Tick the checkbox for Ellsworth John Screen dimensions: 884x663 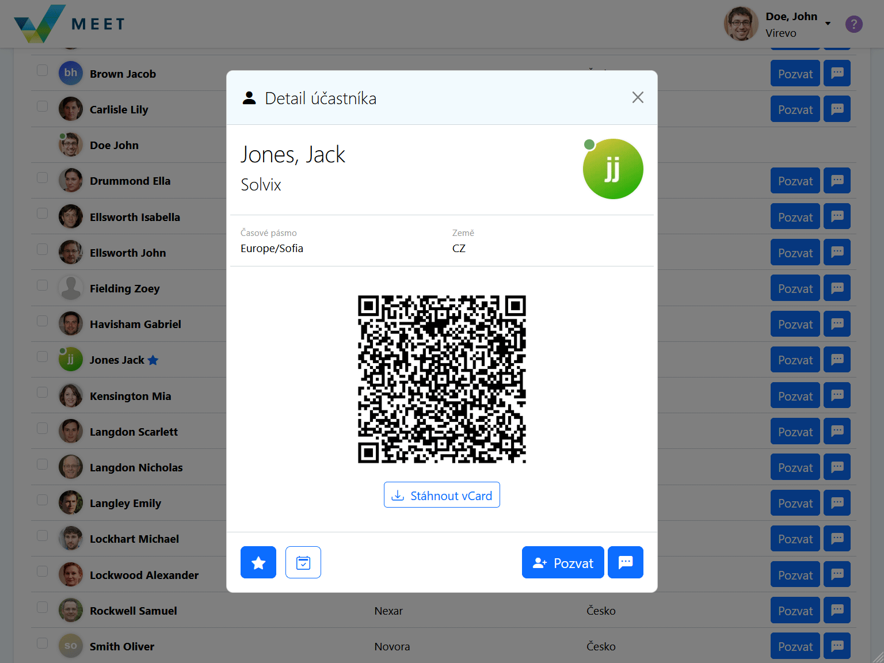coord(43,249)
